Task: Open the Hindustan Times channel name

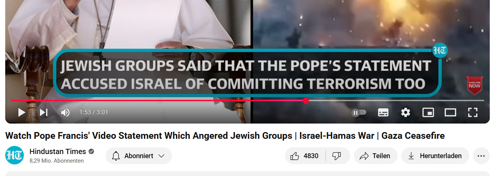Action: 58,151
